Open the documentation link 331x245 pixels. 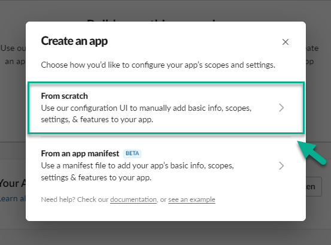click(x=133, y=199)
